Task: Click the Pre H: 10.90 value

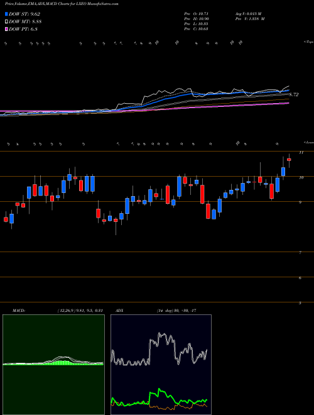Action: [197, 19]
